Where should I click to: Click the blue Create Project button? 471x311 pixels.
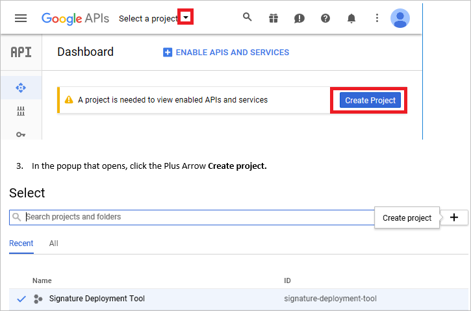point(370,100)
